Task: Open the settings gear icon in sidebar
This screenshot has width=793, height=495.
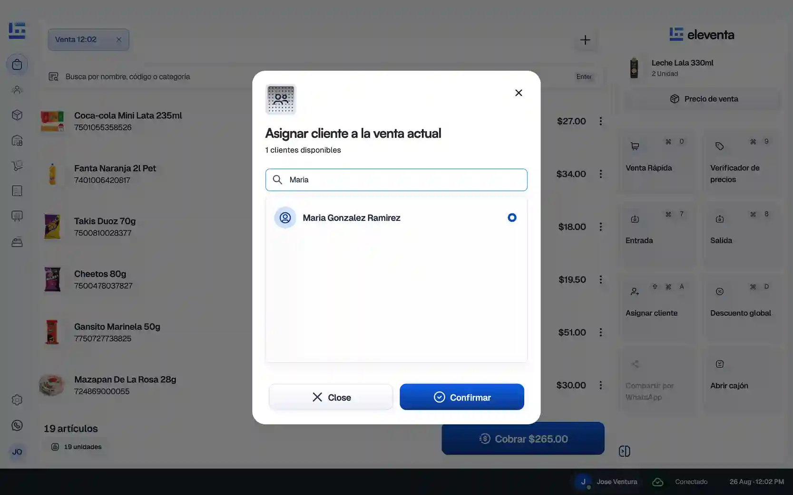Action: click(17, 400)
